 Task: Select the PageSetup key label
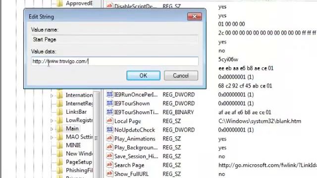tap(79, 162)
